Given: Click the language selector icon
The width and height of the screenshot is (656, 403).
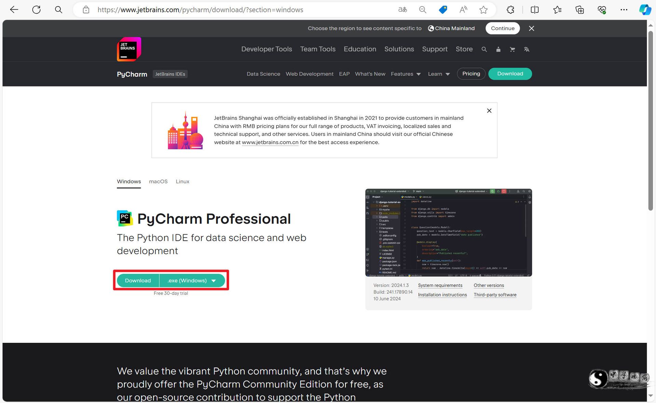Looking at the screenshot, I should (x=527, y=49).
